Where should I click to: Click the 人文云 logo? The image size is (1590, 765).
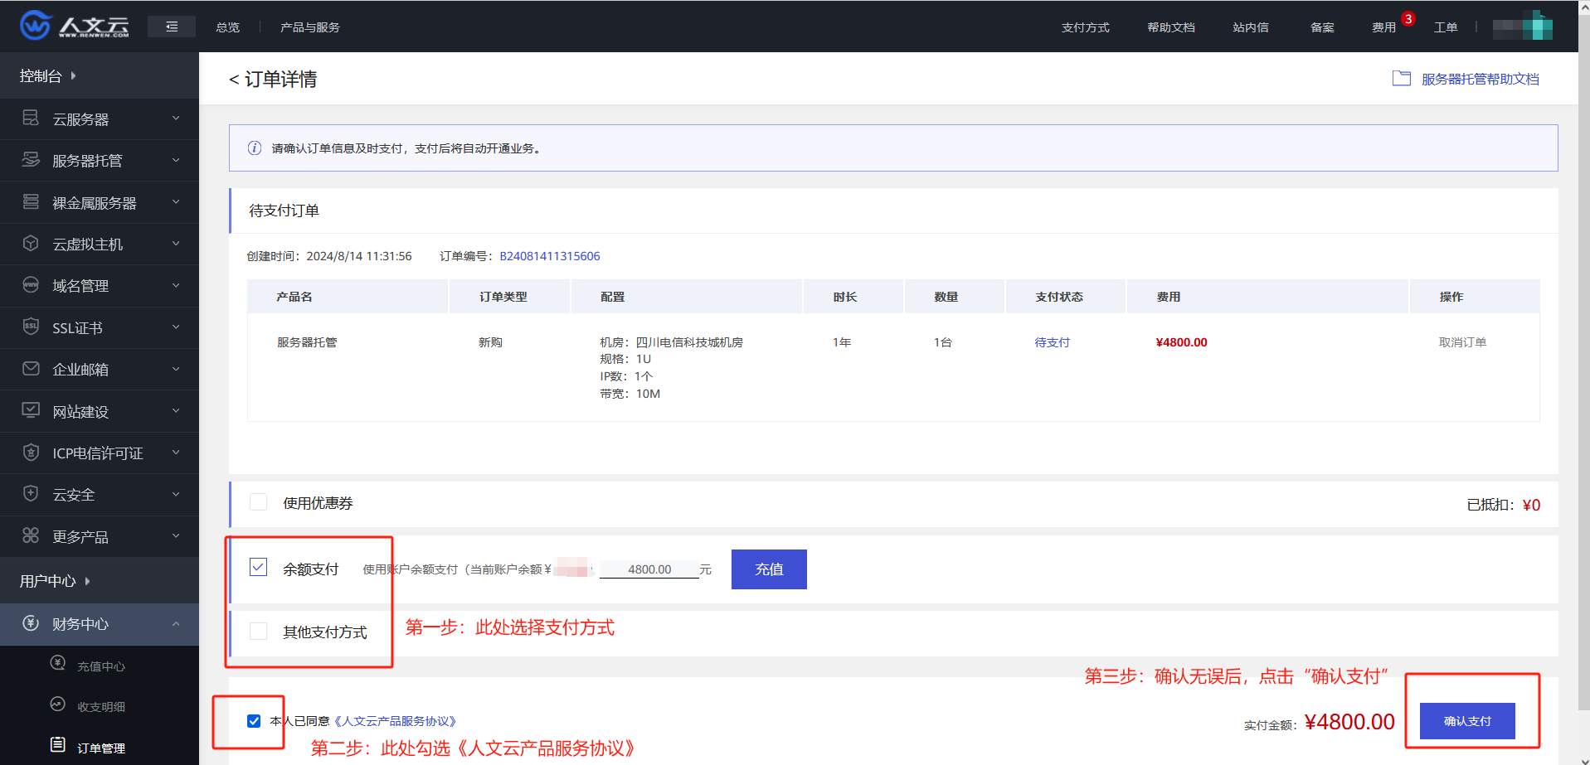[x=75, y=26]
